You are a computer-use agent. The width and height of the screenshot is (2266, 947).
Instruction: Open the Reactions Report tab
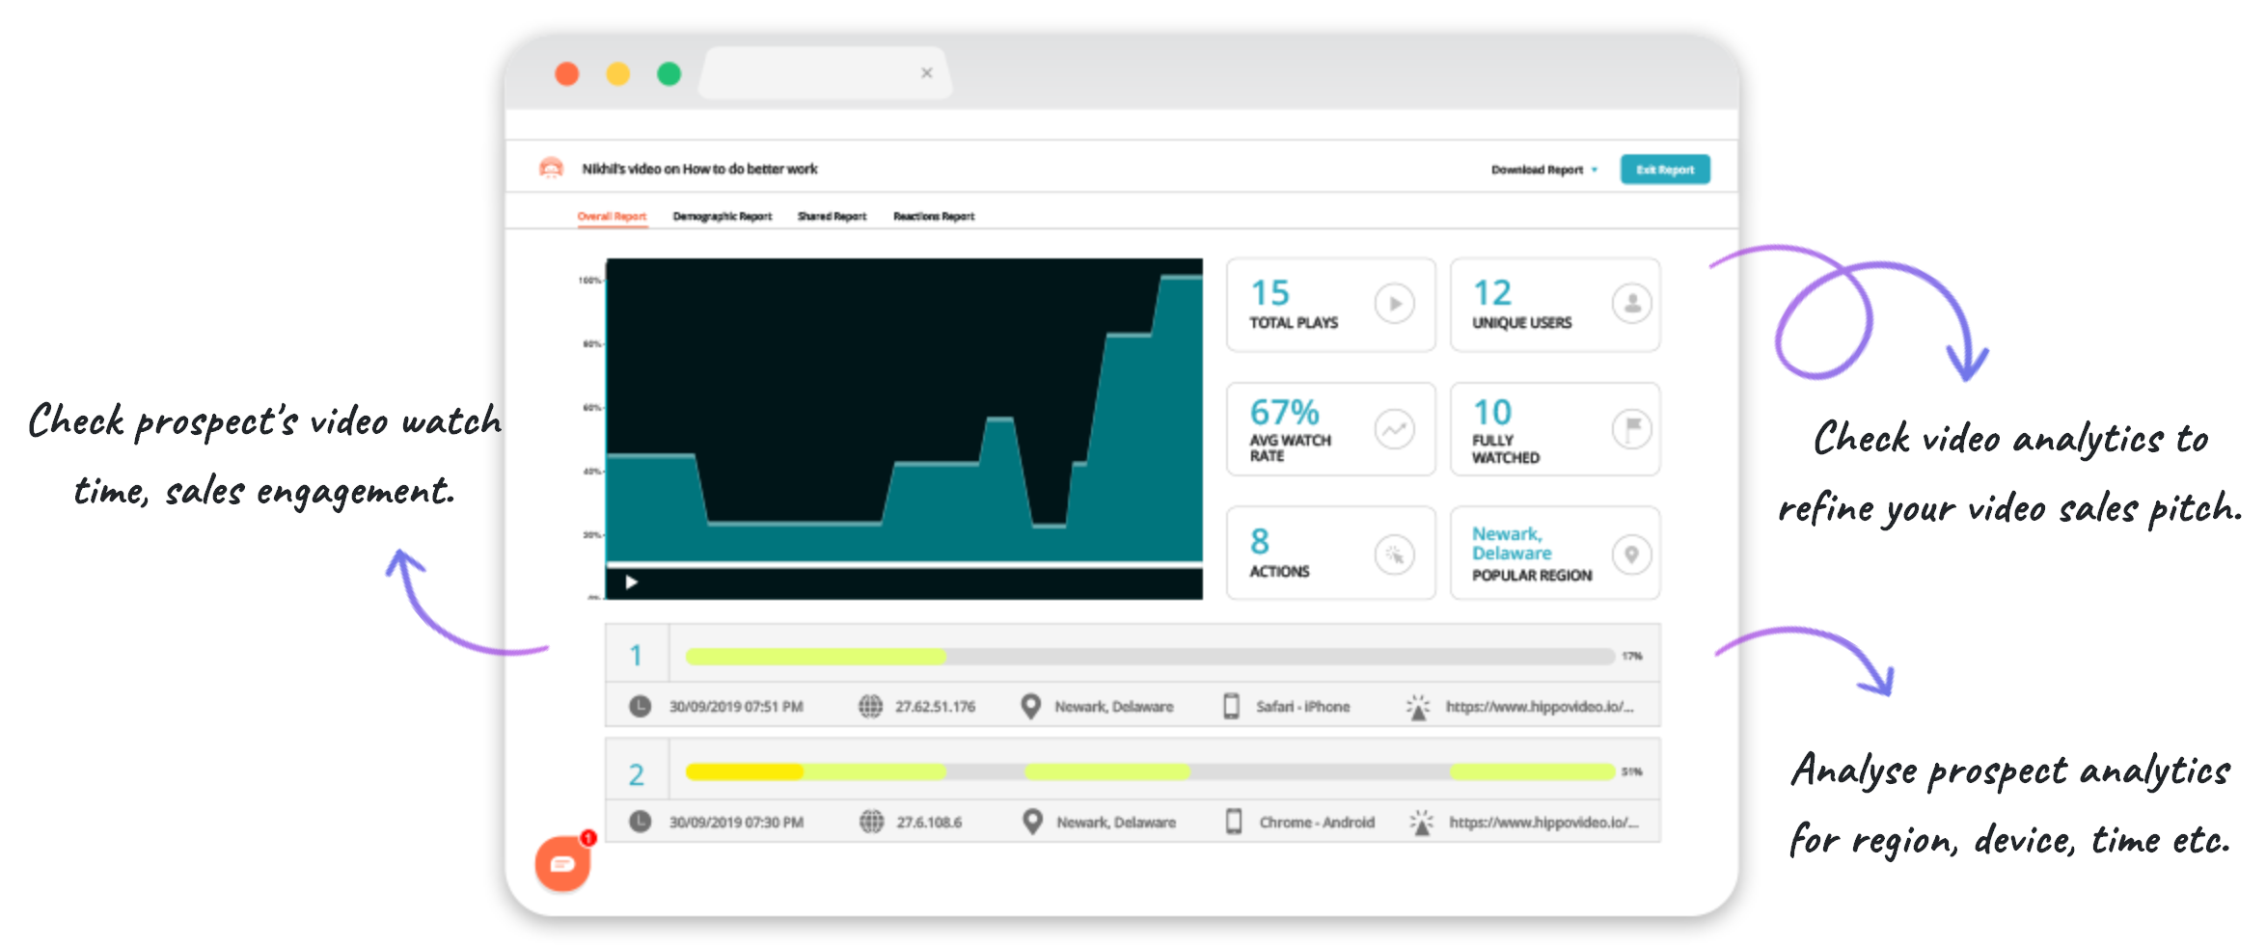[x=933, y=216]
